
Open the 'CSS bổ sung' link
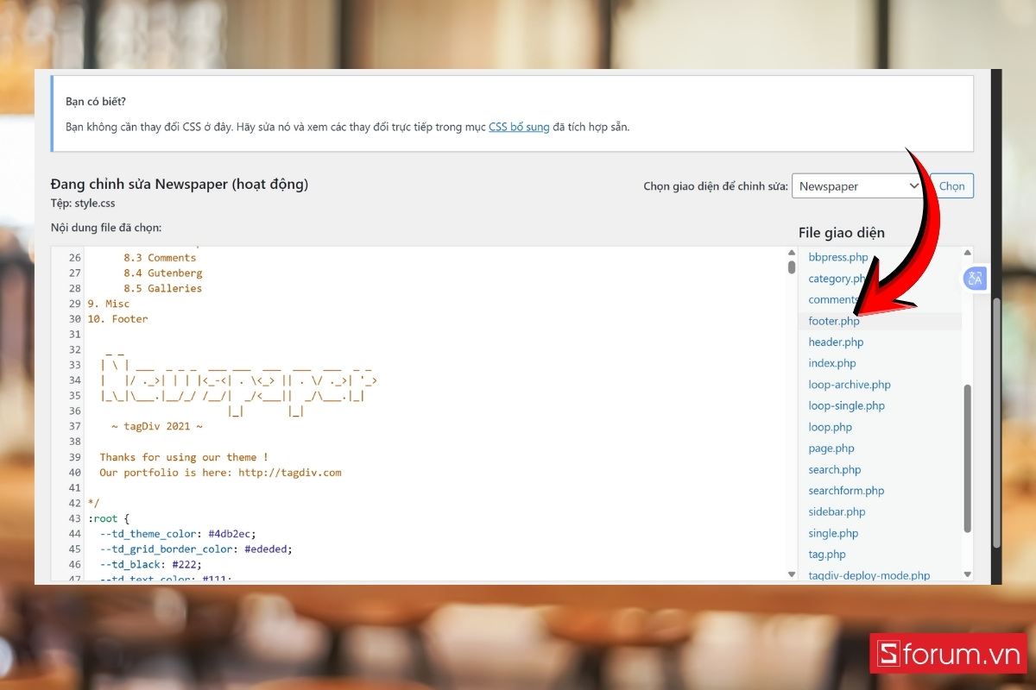tap(518, 127)
